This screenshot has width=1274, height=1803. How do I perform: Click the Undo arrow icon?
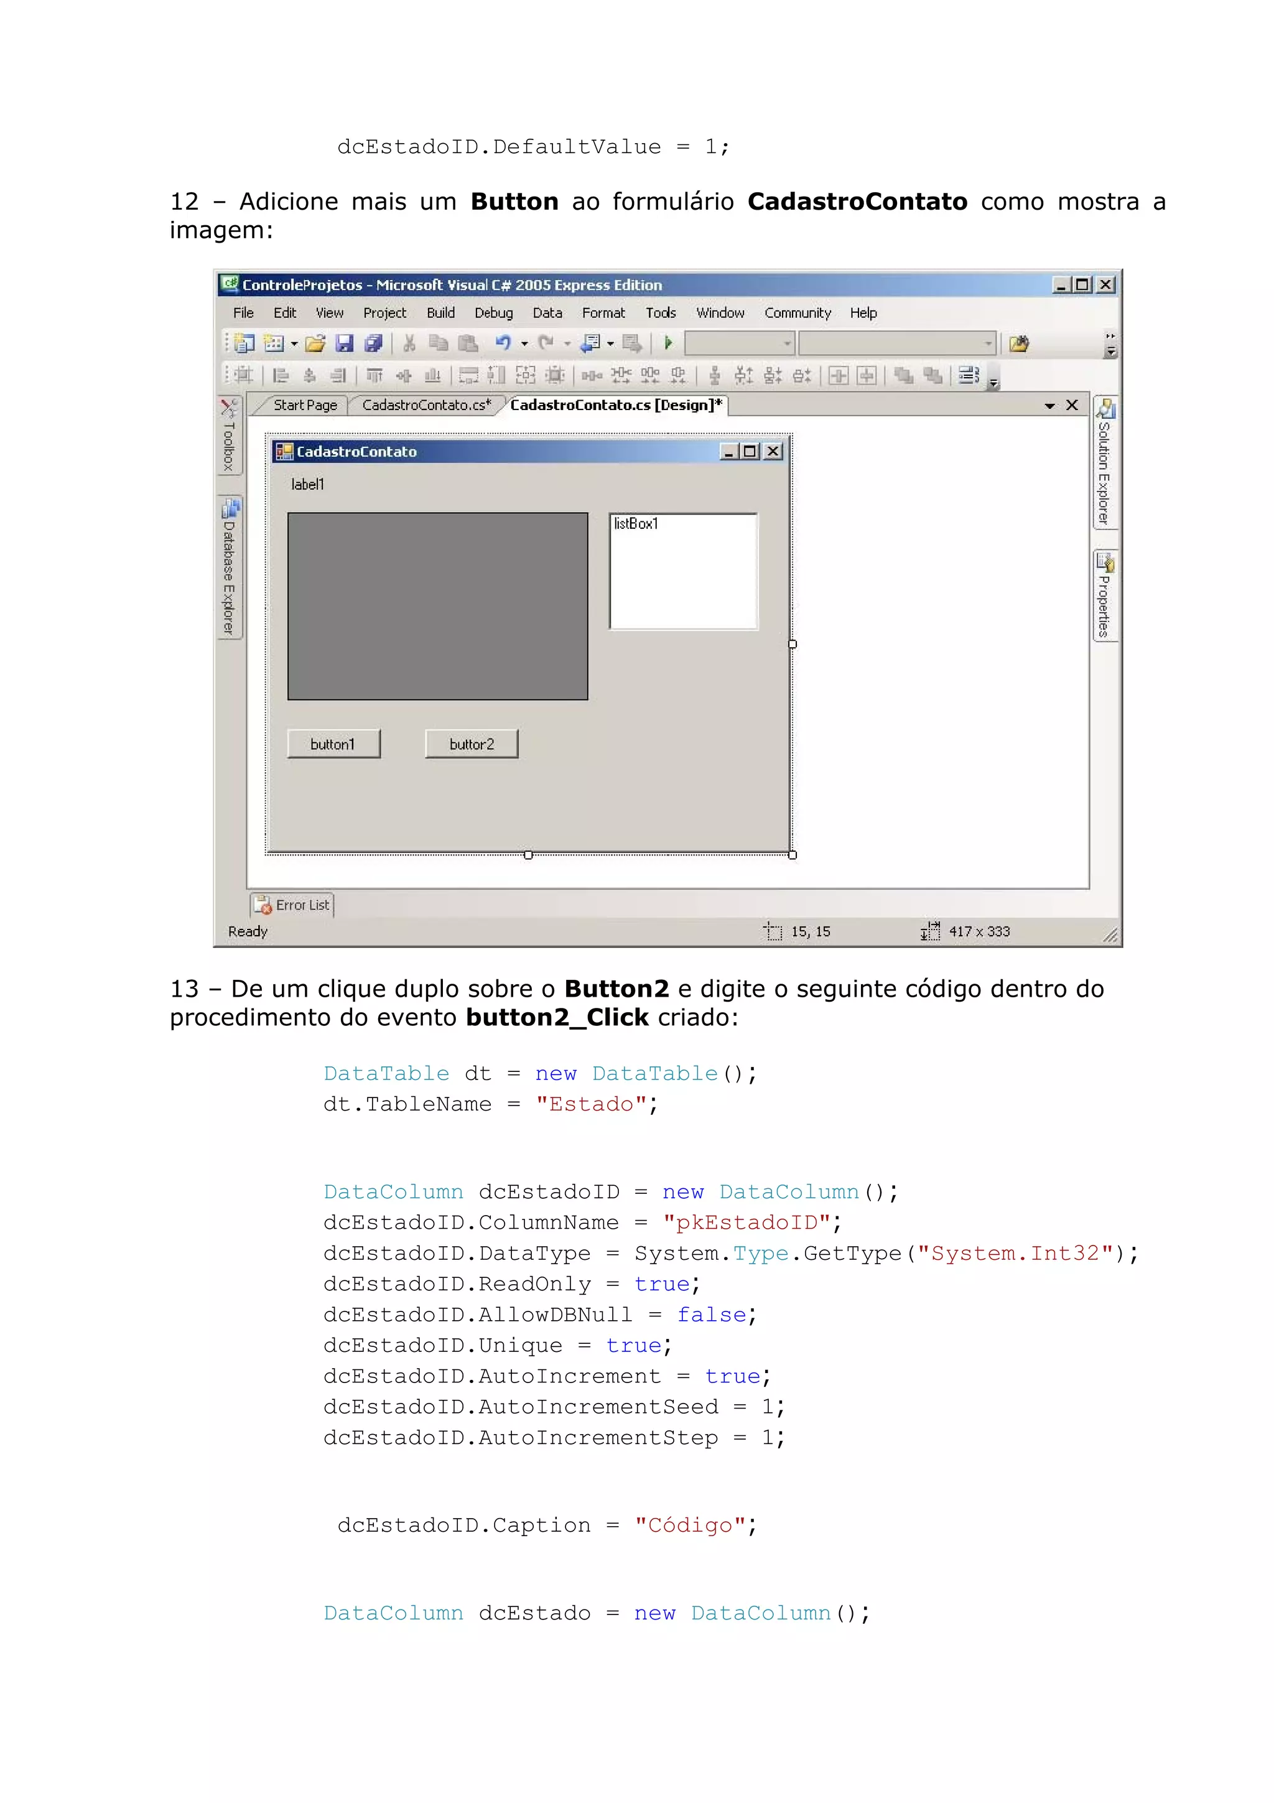pos(503,343)
